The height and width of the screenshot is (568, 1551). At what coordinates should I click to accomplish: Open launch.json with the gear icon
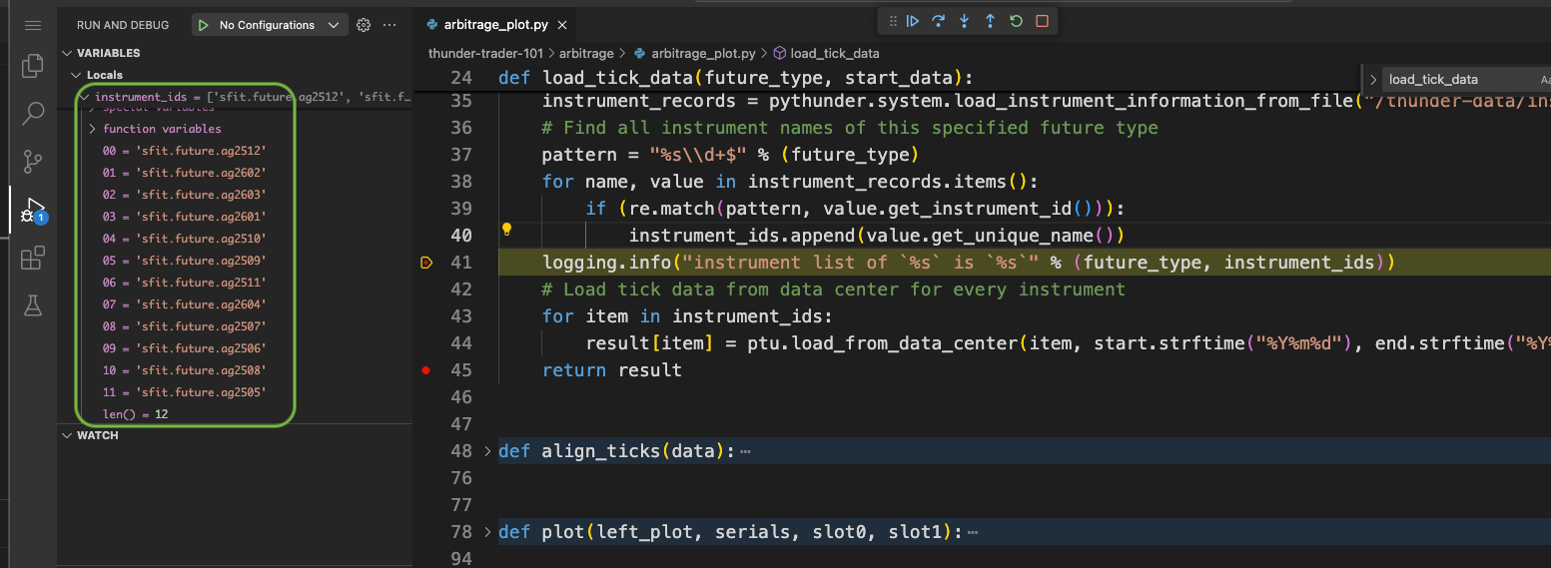(x=364, y=25)
